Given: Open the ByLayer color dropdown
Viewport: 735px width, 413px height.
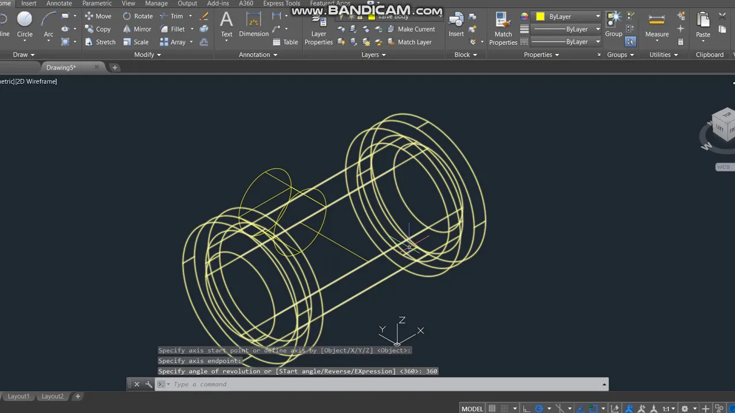Looking at the screenshot, I should [x=567, y=17].
